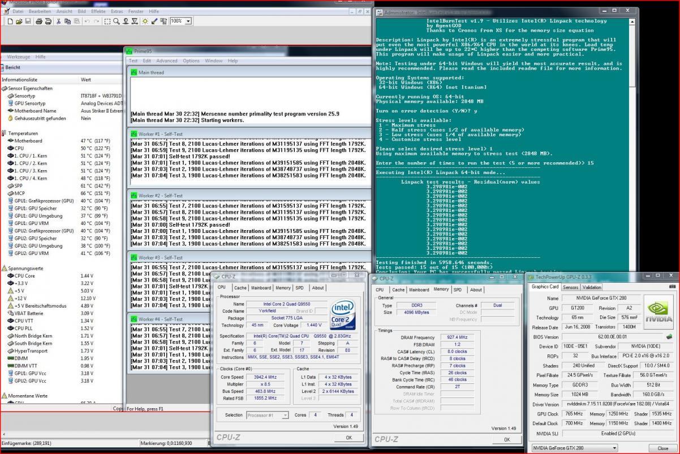Open the zoom percentage dropdown in Photo Editor
The width and height of the screenshot is (680, 454).
point(188,21)
